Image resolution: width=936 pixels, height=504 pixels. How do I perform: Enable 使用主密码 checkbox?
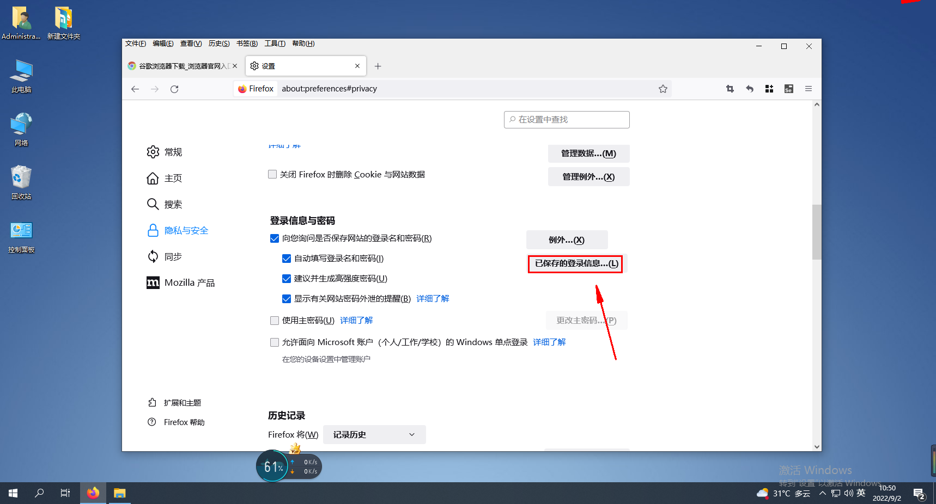click(275, 321)
